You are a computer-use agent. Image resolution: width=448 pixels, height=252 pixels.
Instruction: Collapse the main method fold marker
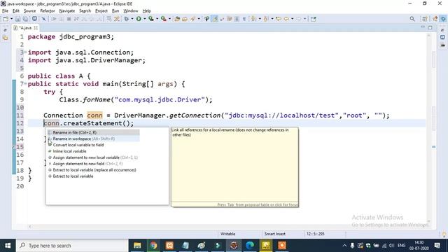click(x=25, y=83)
